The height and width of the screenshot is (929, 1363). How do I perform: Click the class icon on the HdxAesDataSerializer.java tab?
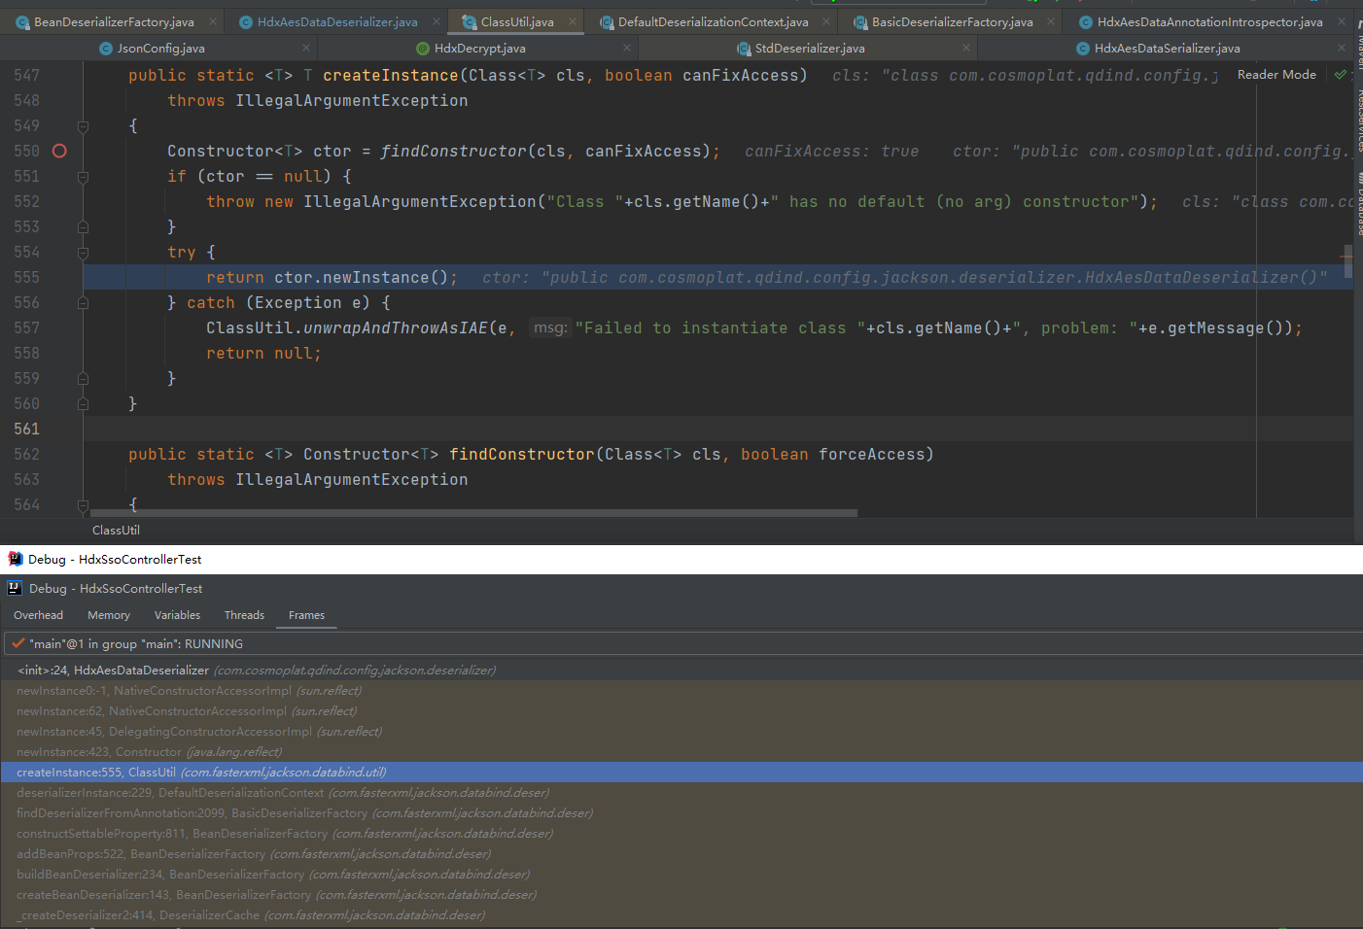(1083, 49)
